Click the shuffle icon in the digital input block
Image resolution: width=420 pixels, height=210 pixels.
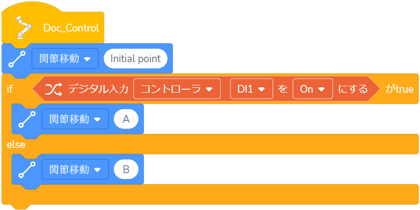click(53, 89)
